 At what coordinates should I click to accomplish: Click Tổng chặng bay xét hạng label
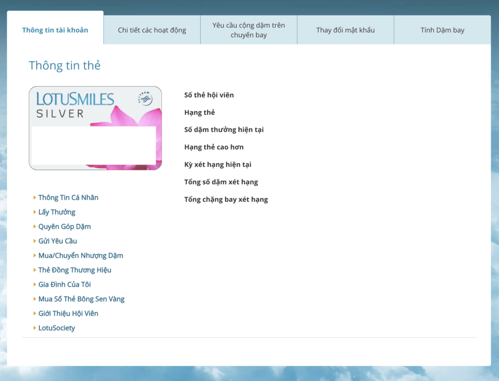click(x=226, y=200)
